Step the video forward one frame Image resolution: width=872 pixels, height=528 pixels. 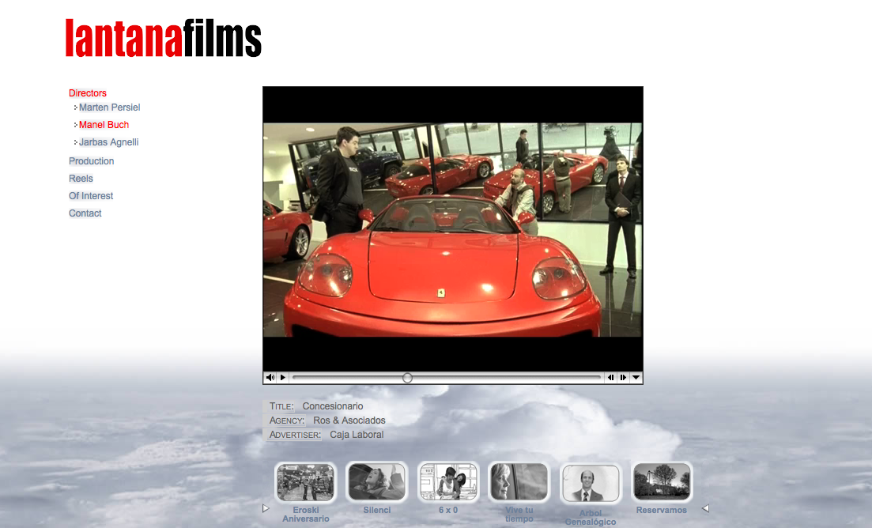click(623, 378)
